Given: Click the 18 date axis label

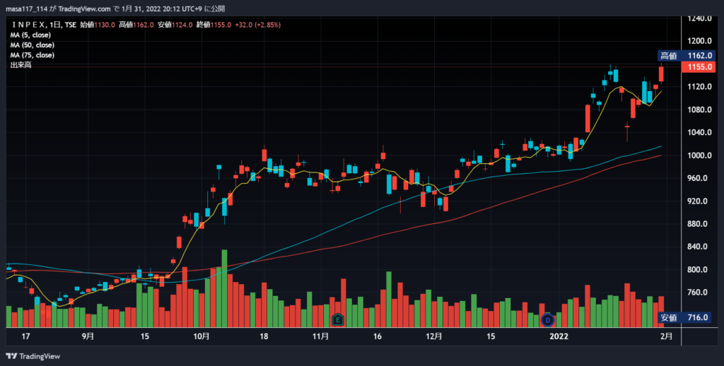Looking at the screenshot, I should pyautogui.click(x=264, y=336).
